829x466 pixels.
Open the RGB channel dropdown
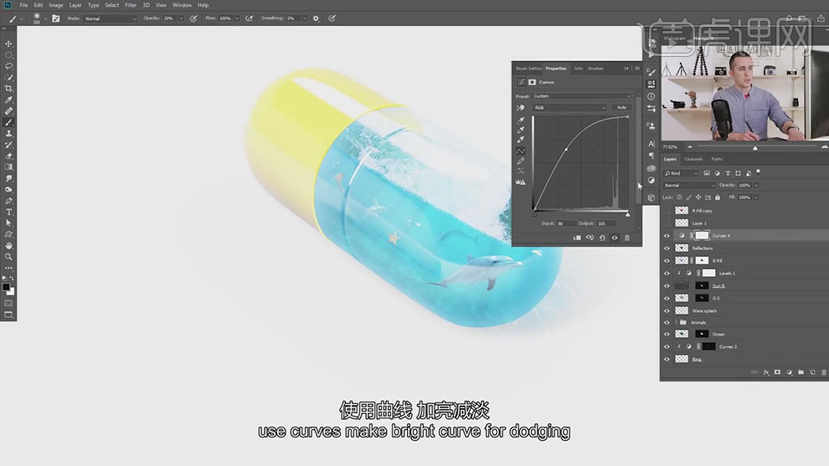[570, 108]
